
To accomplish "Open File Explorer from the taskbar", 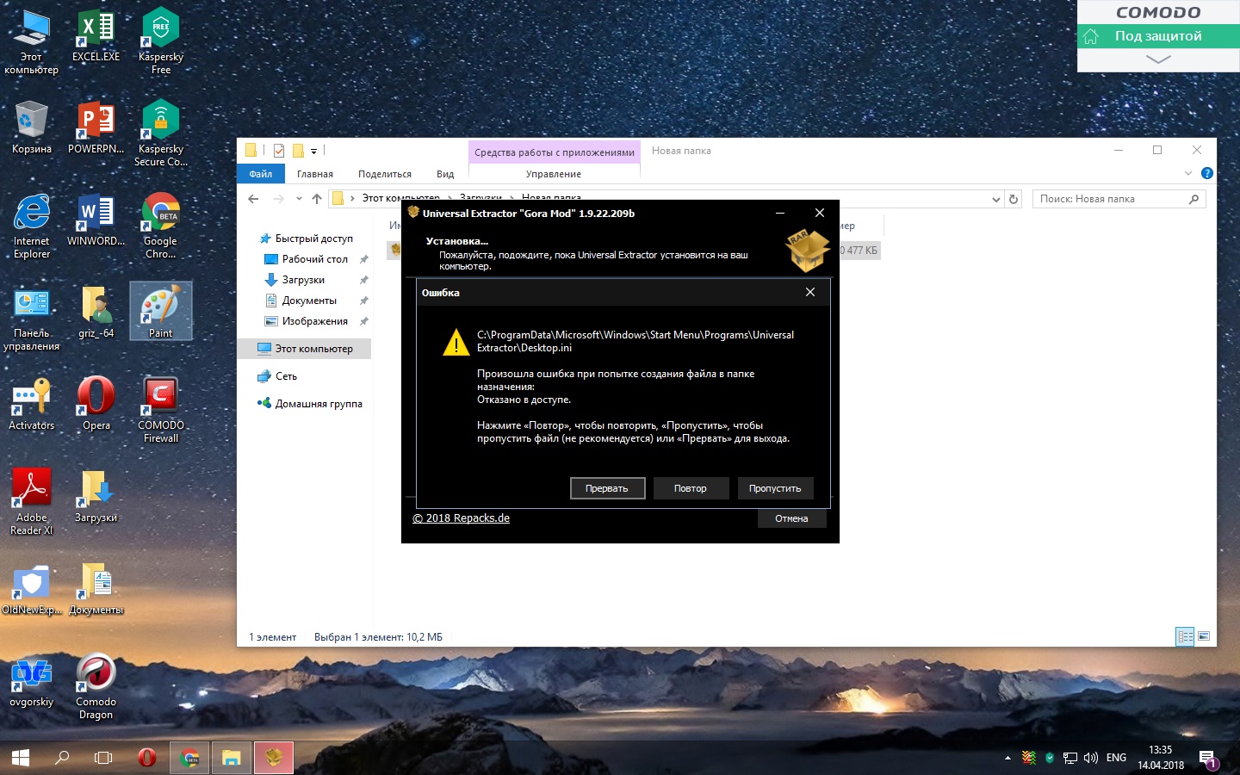I will click(x=232, y=758).
